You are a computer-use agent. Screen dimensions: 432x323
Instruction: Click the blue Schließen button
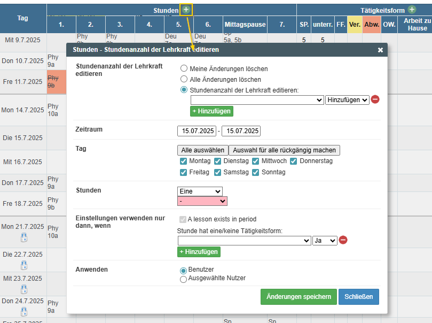tap(359, 297)
